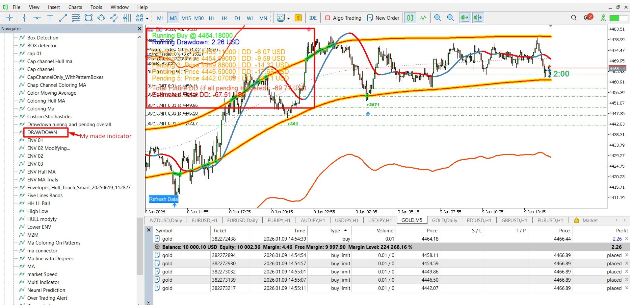Expand the Balance summary row

pyautogui.click(x=157, y=247)
